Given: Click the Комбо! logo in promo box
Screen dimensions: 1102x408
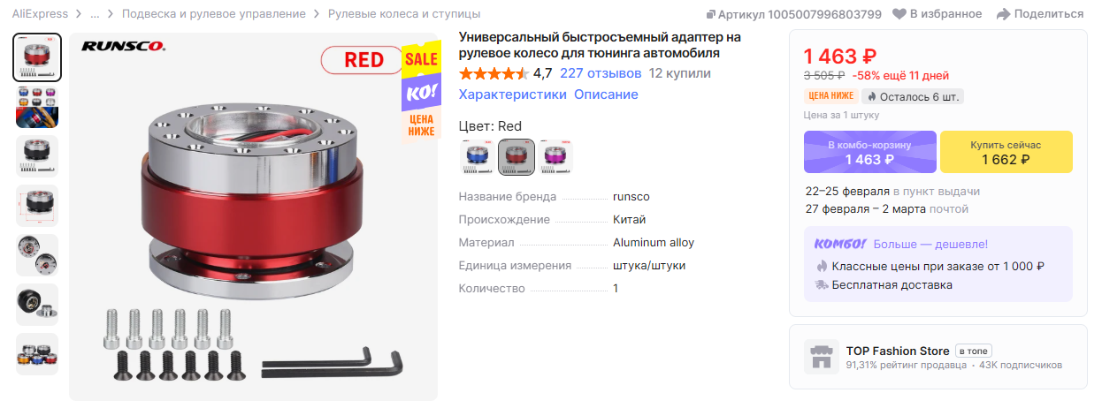Looking at the screenshot, I should click(x=840, y=244).
